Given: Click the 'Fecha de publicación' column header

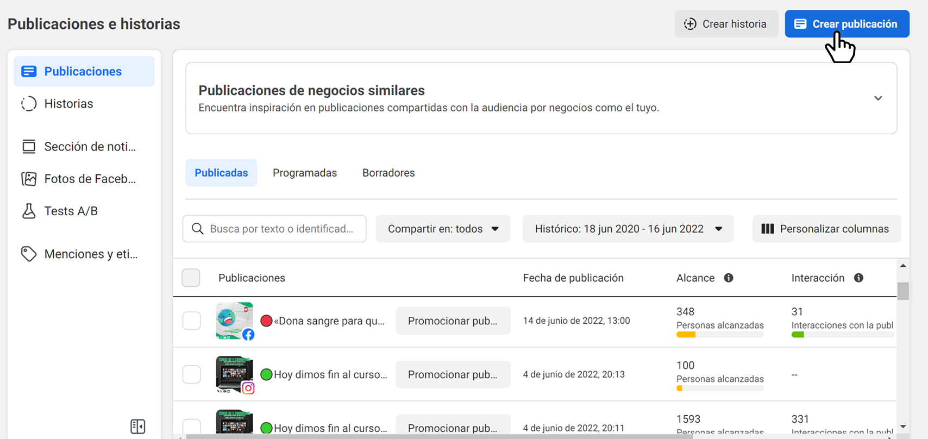Looking at the screenshot, I should click(x=573, y=278).
